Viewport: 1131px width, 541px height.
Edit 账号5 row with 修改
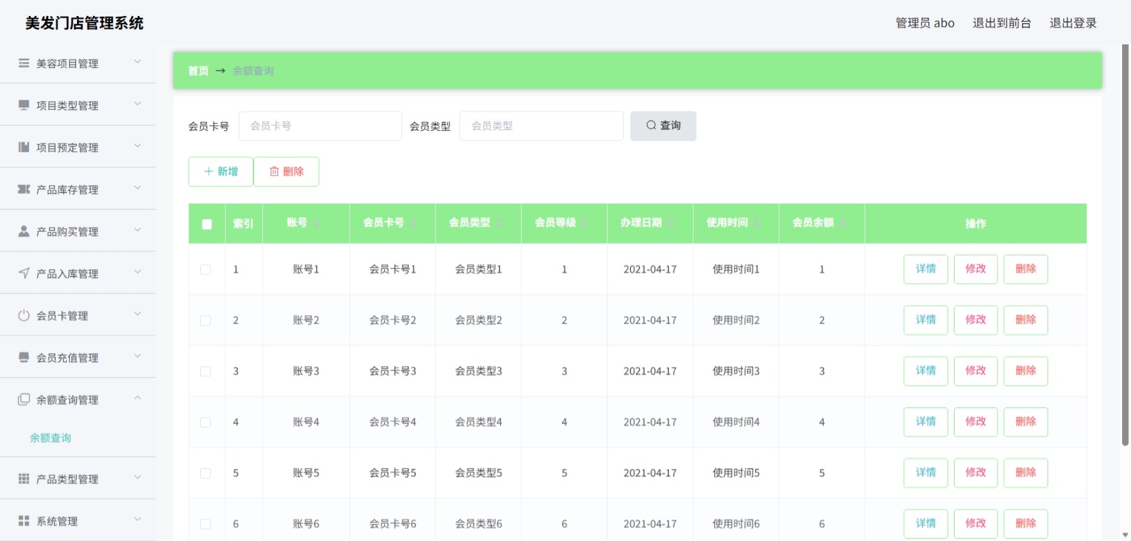(x=976, y=473)
